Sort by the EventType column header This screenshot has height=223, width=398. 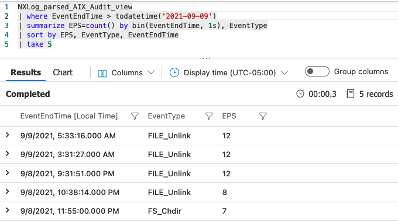click(166, 116)
